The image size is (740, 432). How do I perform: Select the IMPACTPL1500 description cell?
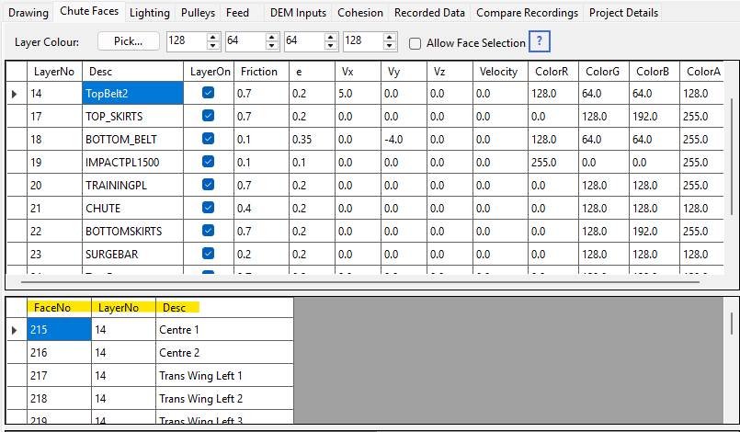pyautogui.click(x=132, y=162)
